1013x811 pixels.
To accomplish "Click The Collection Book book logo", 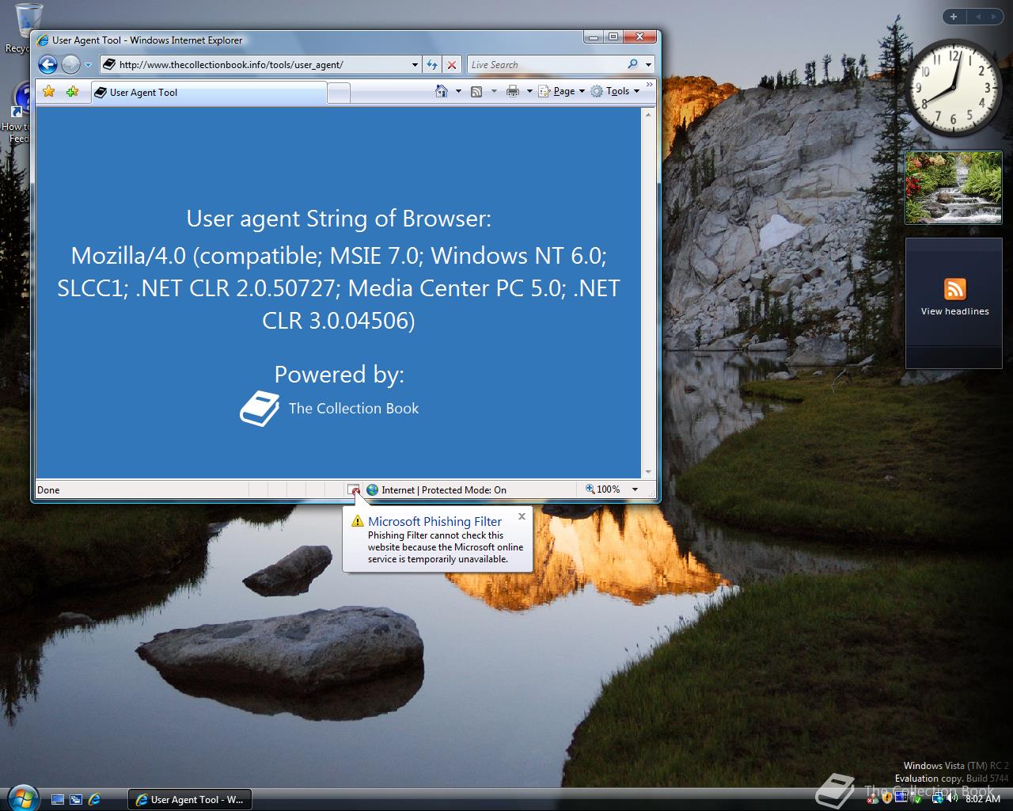I will [x=260, y=409].
